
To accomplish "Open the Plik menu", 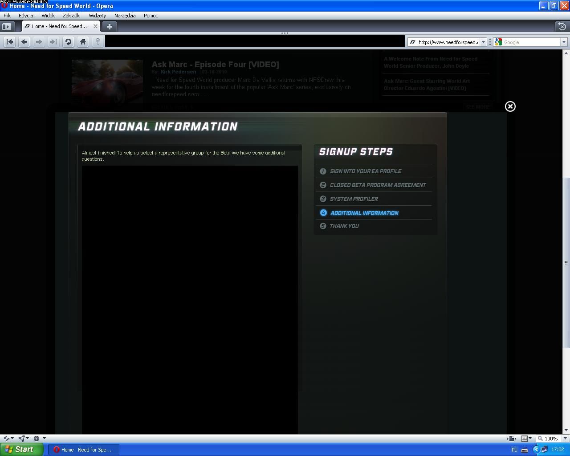I will coord(7,15).
